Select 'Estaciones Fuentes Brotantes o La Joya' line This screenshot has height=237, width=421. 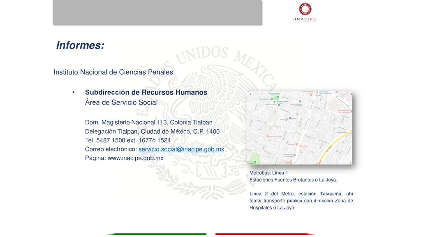click(294, 180)
